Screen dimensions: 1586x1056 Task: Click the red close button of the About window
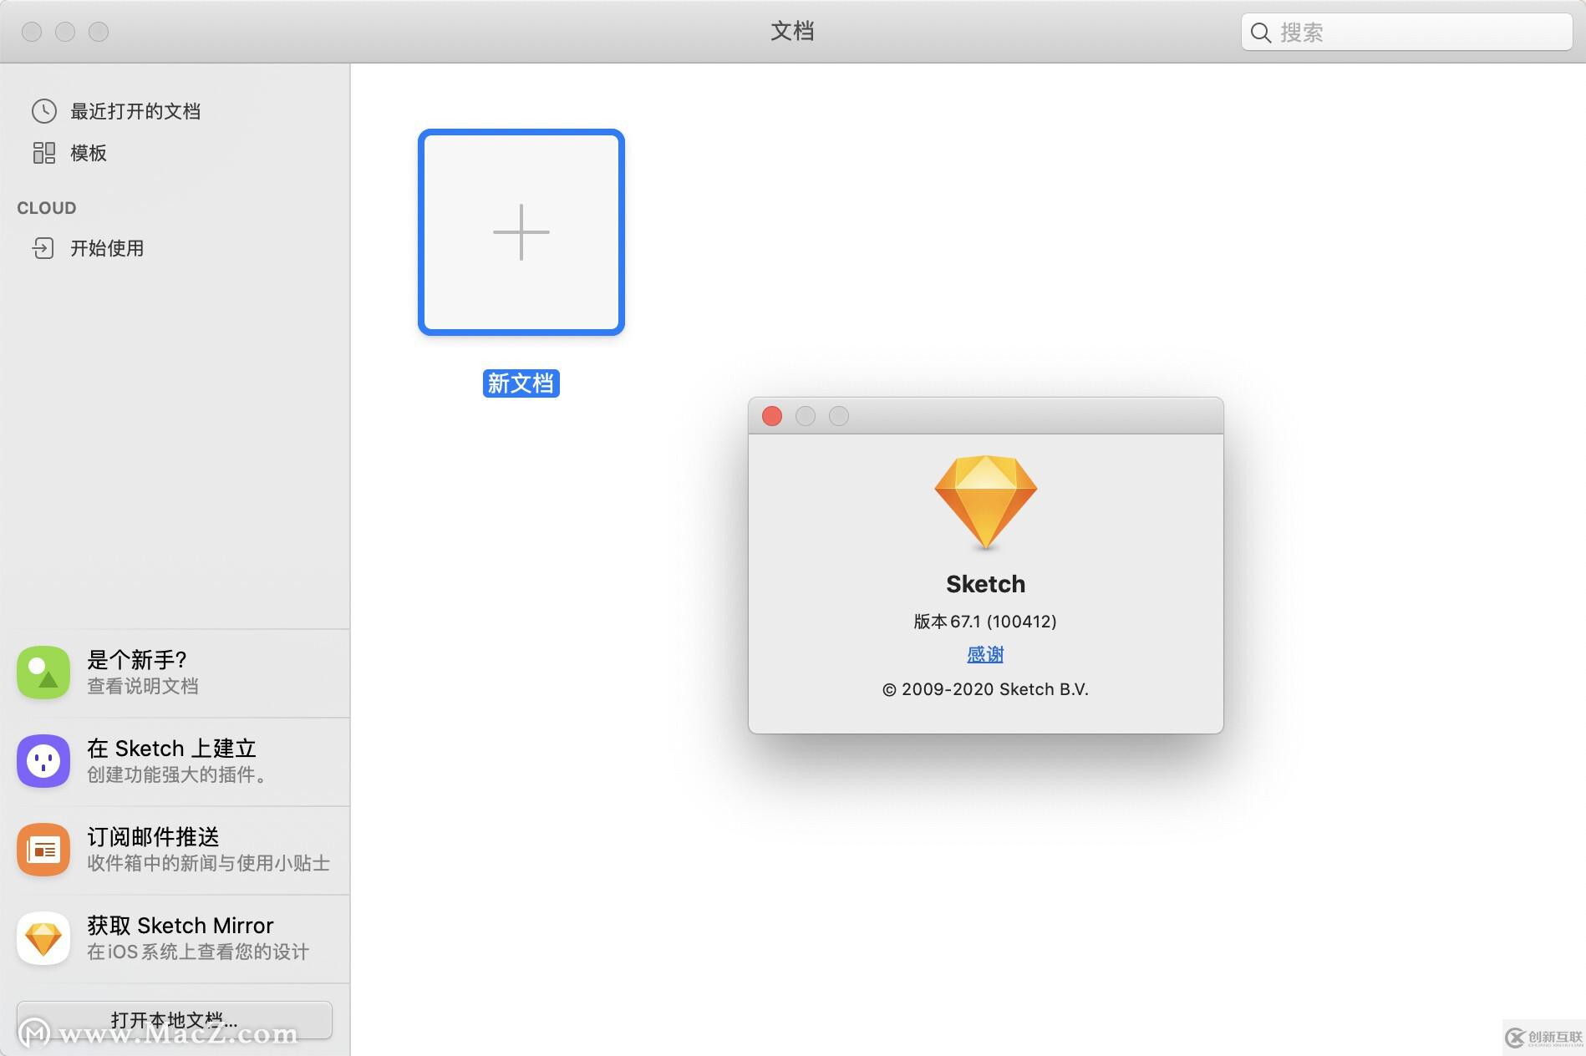(771, 416)
